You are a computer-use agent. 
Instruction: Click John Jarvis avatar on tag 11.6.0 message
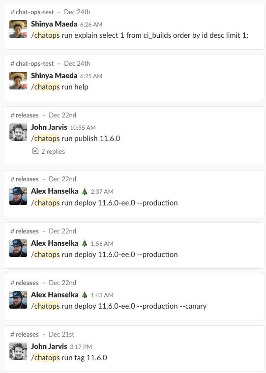(x=18, y=351)
